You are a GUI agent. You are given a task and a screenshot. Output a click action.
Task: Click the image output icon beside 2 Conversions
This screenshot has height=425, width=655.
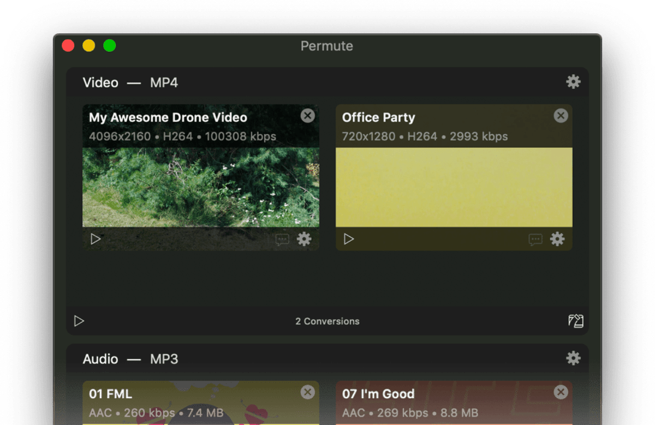576,321
